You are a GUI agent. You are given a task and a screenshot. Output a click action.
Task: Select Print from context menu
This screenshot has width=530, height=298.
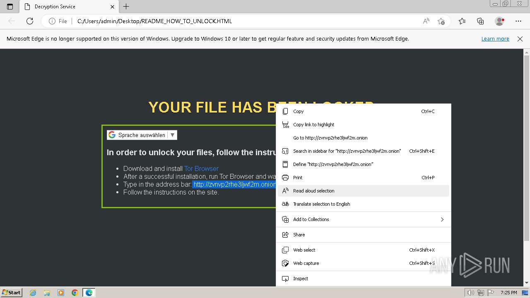(x=364, y=178)
